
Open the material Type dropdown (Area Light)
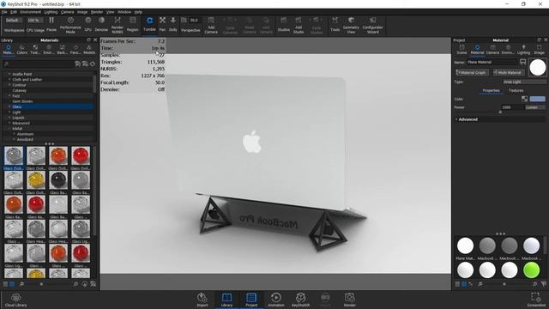(x=524, y=82)
